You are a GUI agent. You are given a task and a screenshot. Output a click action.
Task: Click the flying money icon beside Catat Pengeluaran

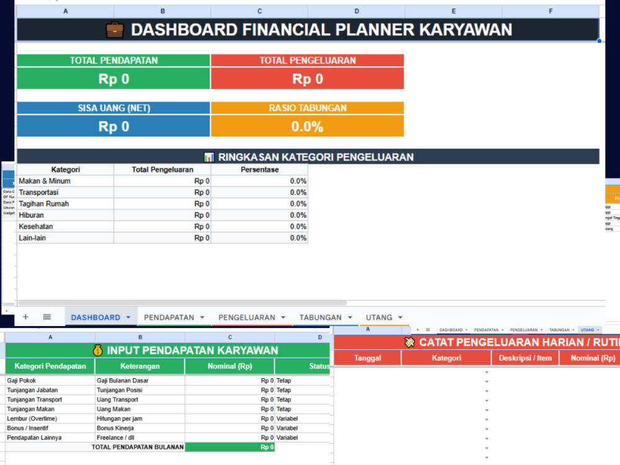[410, 342]
